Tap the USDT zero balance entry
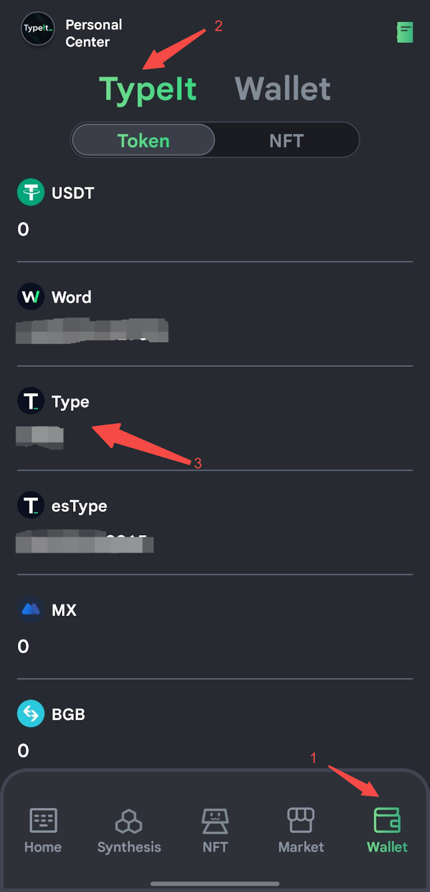This screenshot has height=892, width=430. (23, 229)
